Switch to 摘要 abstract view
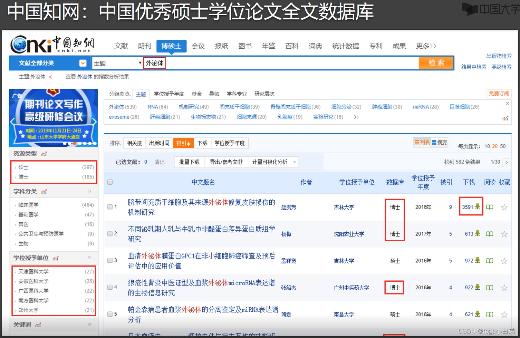Screen dimensions: 520x338 [x=440, y=142]
